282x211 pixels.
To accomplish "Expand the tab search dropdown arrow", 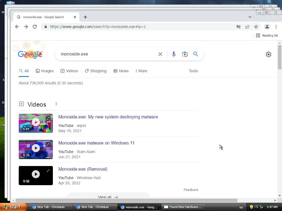I will pos(250,17).
